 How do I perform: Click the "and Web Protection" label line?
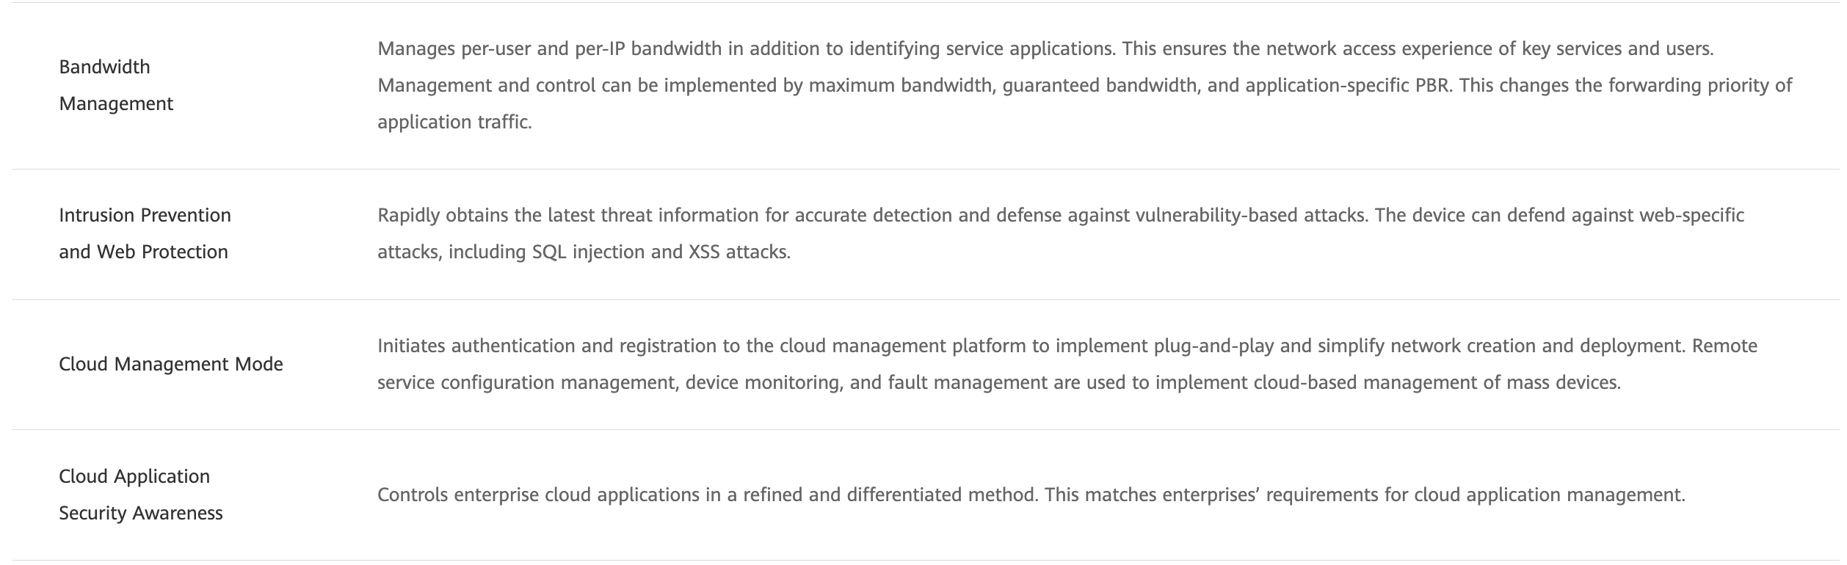click(143, 252)
